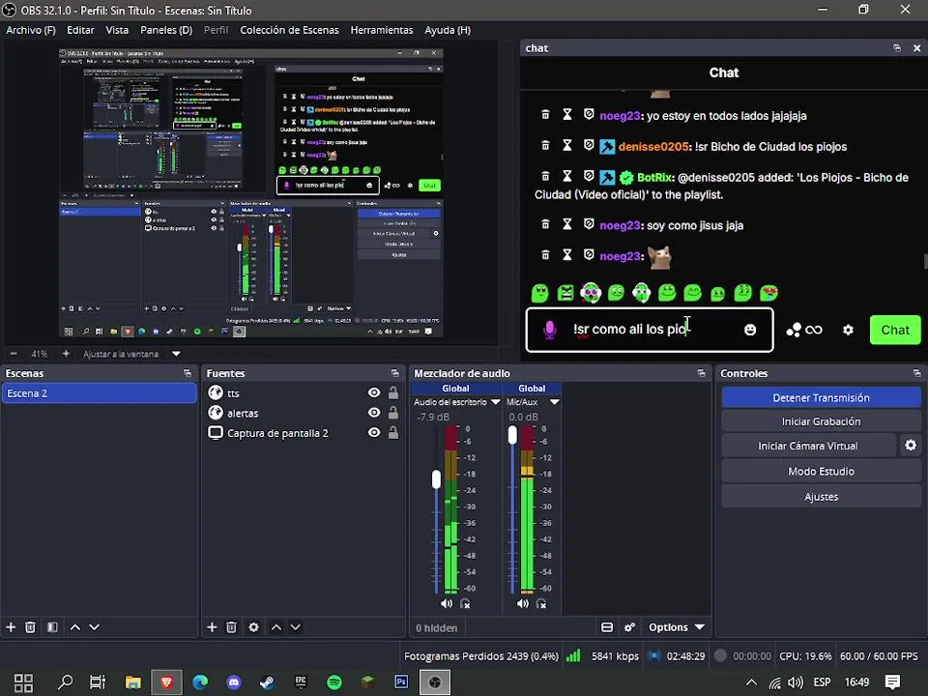
Task: Open Ajustes from Controles panel
Action: (x=821, y=497)
